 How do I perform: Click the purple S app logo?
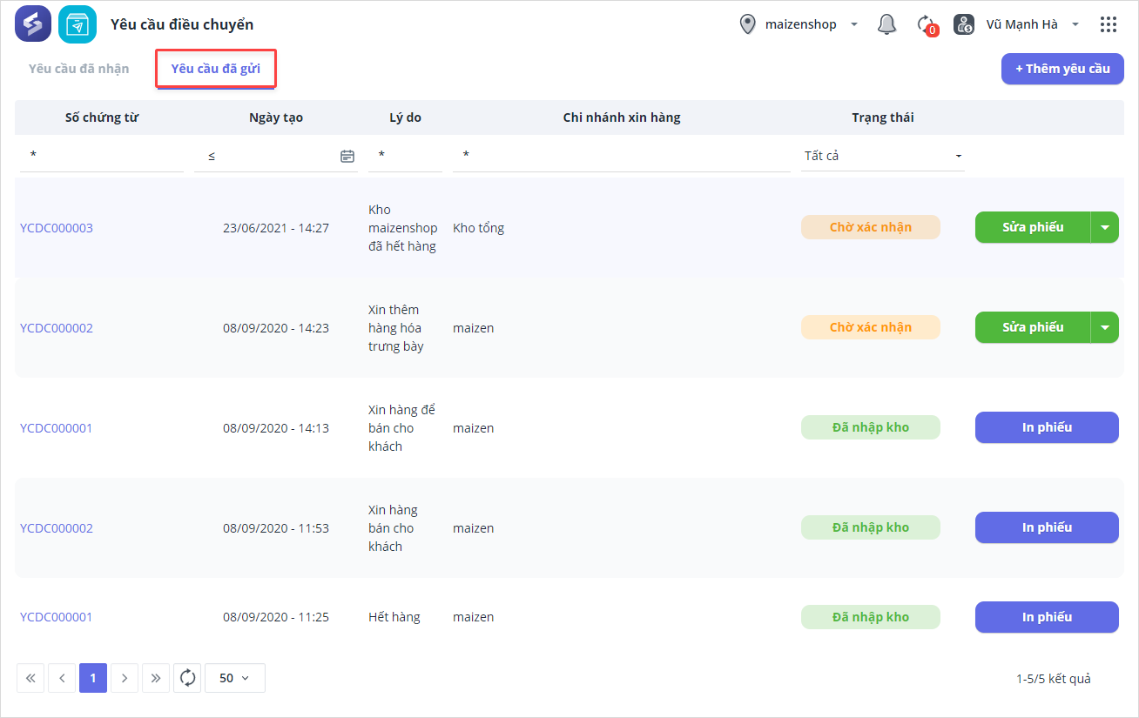point(33,24)
